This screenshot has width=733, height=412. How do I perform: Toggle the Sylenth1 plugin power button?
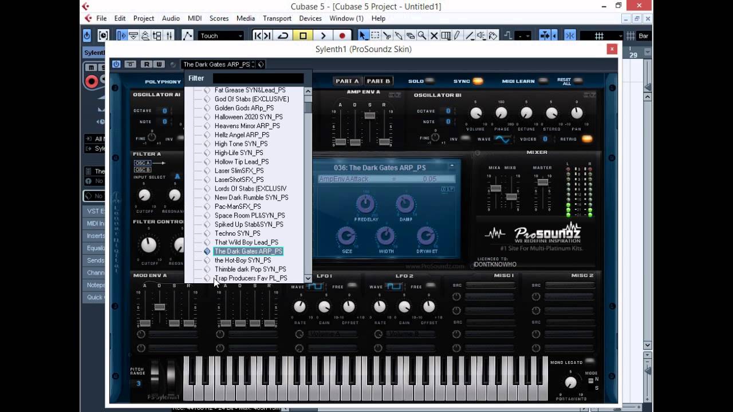tap(116, 64)
